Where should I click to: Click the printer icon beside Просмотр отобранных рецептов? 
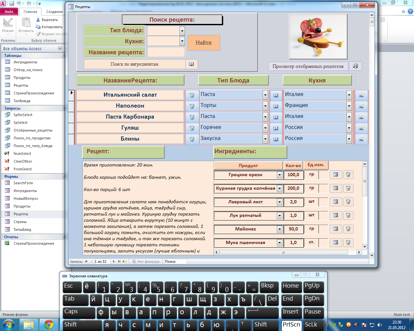tap(355, 66)
